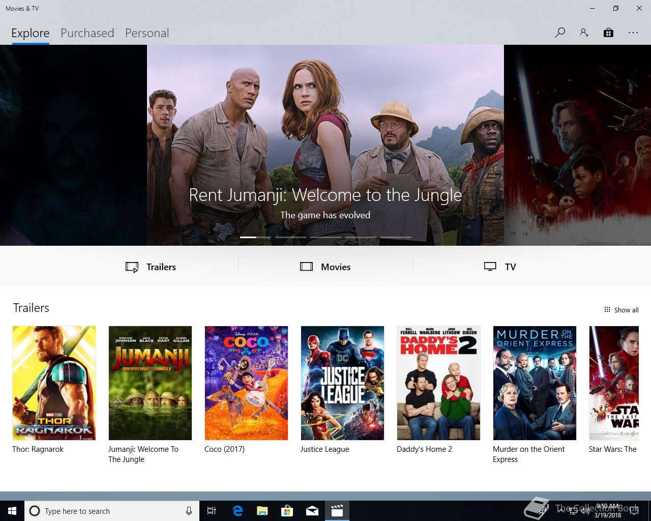Click the Coco (2017) title text
The height and width of the screenshot is (521, 651).
click(224, 449)
